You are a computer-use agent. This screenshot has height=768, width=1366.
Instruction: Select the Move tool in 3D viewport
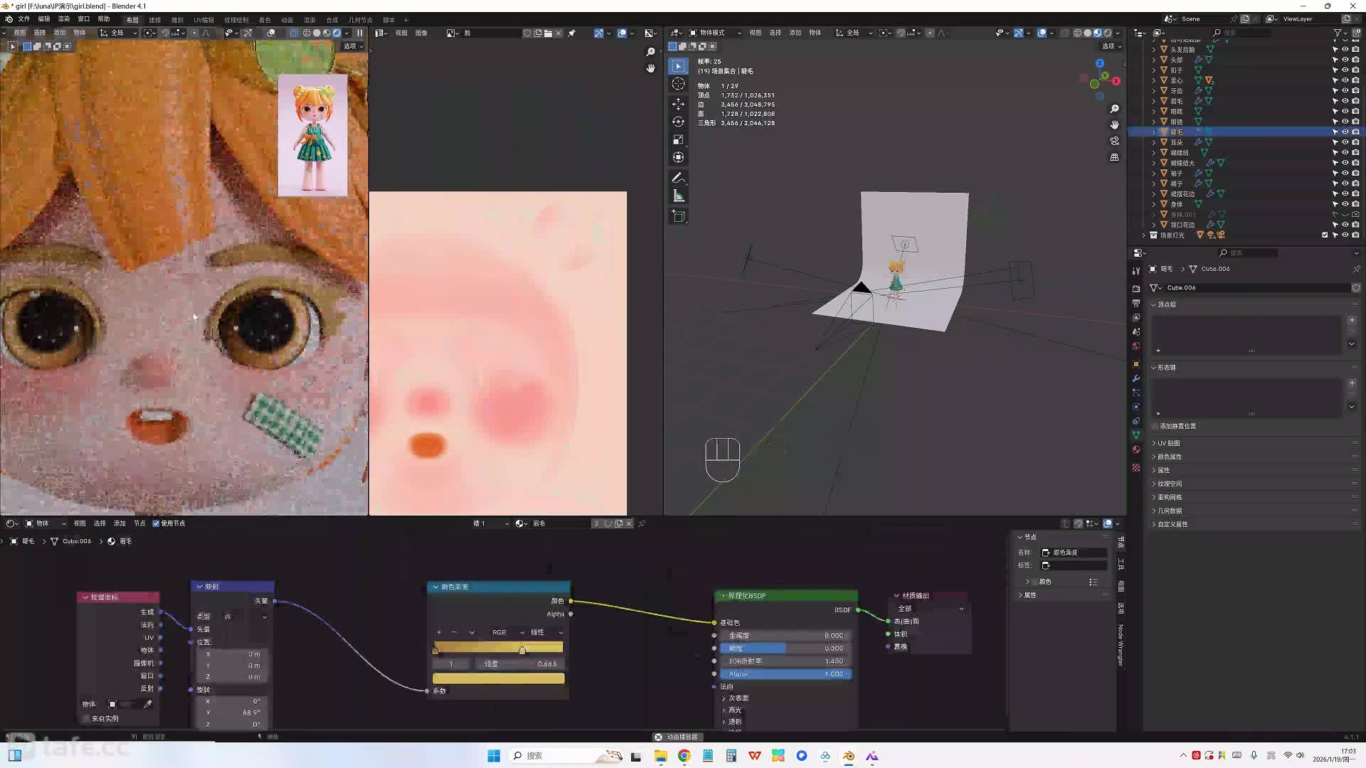[678, 104]
